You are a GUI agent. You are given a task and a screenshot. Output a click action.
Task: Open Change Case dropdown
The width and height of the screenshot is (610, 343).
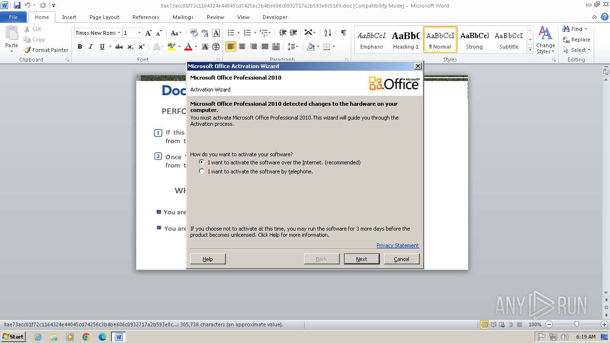176,33
